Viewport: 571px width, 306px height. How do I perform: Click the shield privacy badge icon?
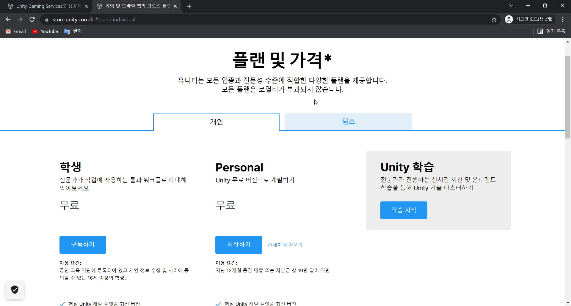pyautogui.click(x=15, y=289)
